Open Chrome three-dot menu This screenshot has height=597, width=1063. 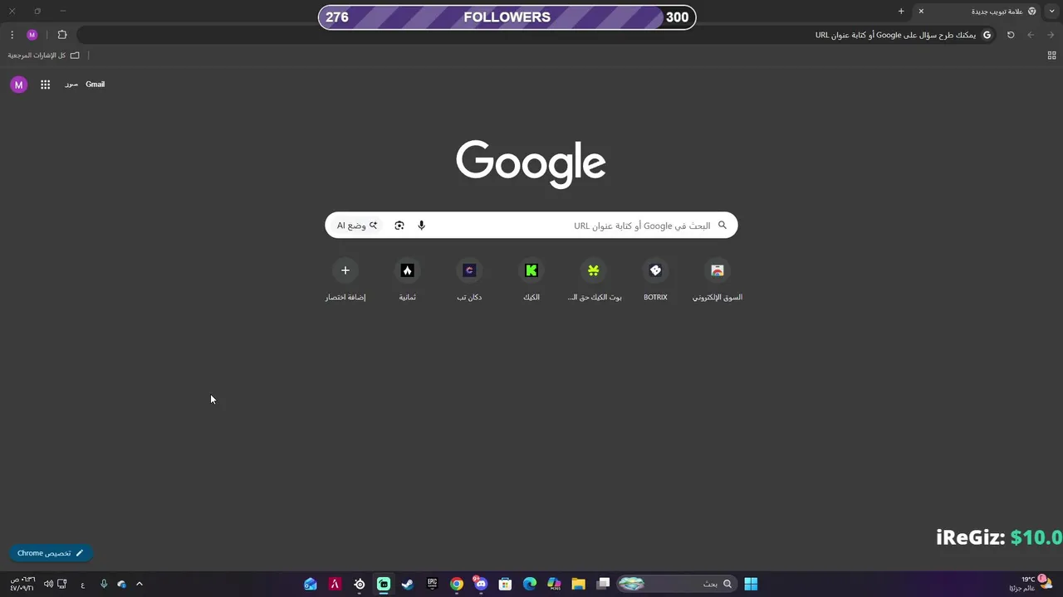point(12,35)
